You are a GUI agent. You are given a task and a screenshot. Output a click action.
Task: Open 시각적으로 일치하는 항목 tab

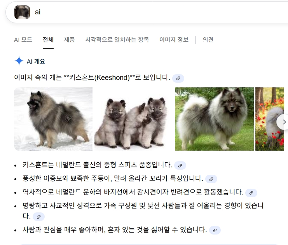117,40
